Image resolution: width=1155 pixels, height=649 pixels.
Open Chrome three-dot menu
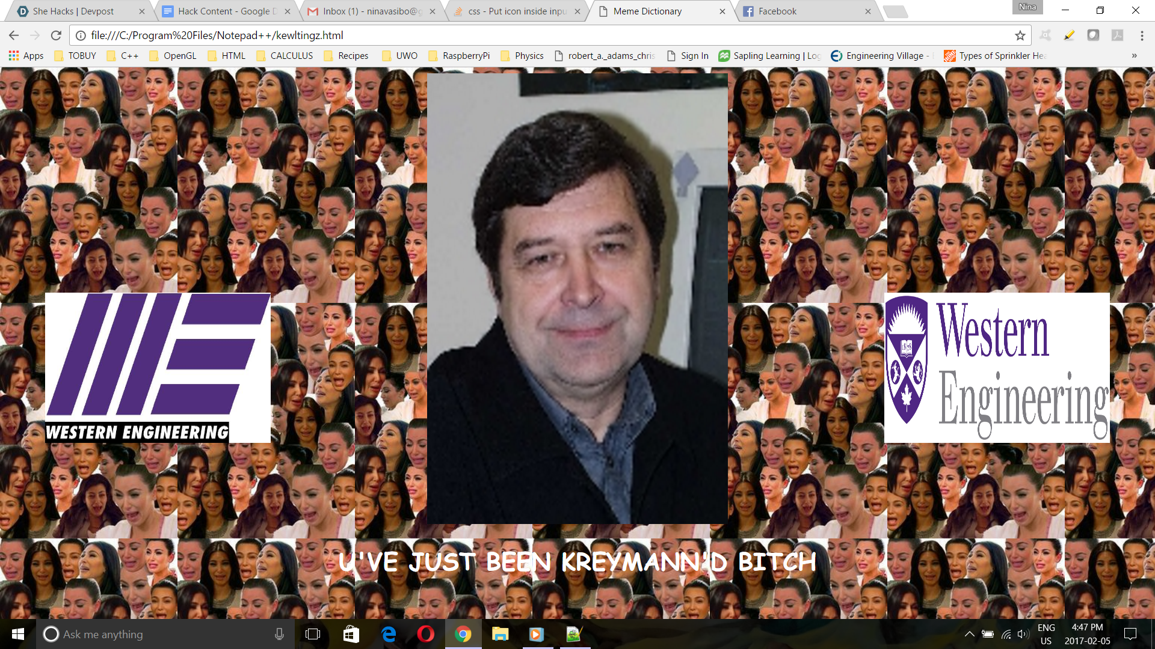1142,35
